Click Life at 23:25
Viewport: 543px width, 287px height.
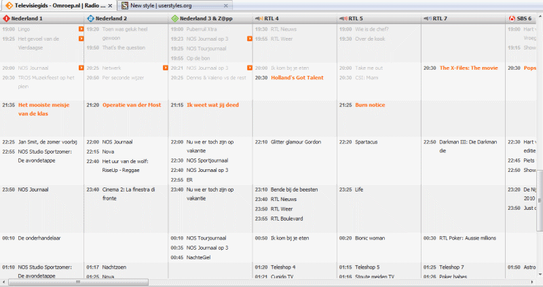point(359,190)
